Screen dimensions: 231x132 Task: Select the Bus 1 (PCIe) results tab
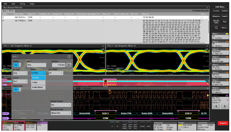coord(8,11)
